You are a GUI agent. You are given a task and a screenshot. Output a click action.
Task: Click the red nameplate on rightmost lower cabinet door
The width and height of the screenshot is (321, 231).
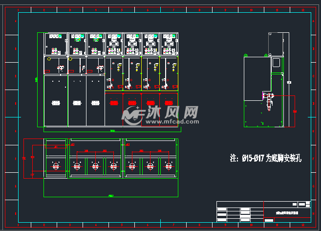click(169, 103)
